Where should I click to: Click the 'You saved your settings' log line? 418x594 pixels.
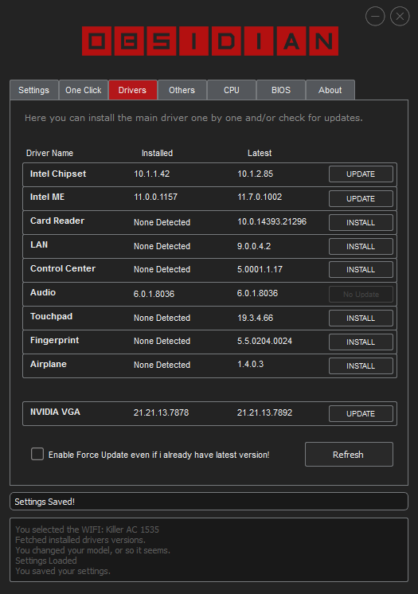[63, 571]
